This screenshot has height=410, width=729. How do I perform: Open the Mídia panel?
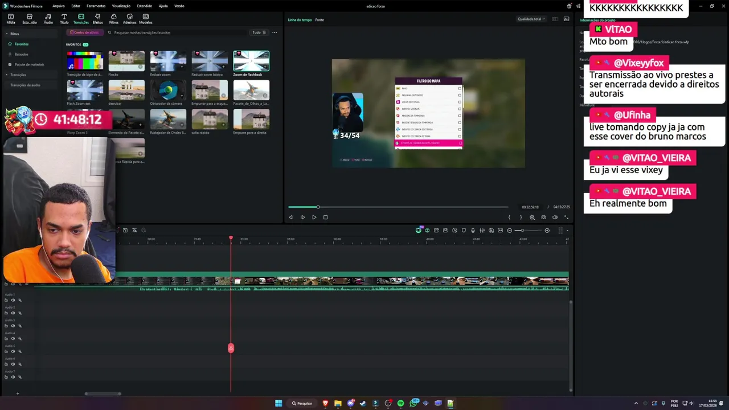pos(11,19)
